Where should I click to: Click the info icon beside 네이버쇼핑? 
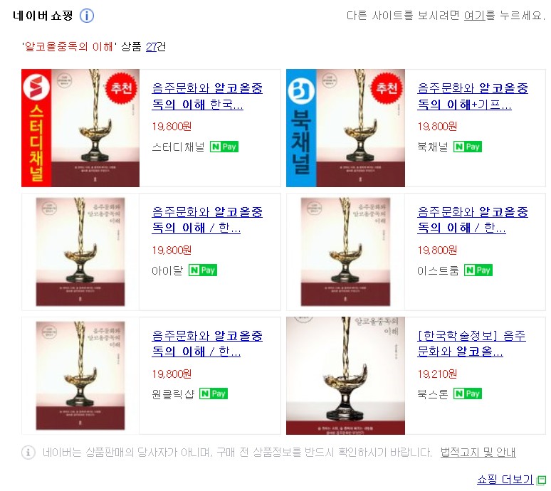pos(87,16)
